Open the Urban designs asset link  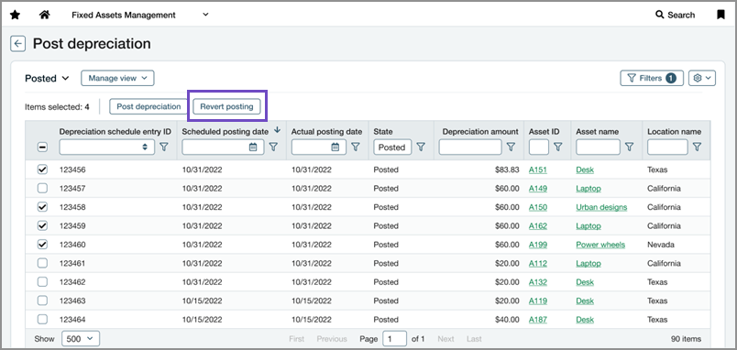[601, 207]
